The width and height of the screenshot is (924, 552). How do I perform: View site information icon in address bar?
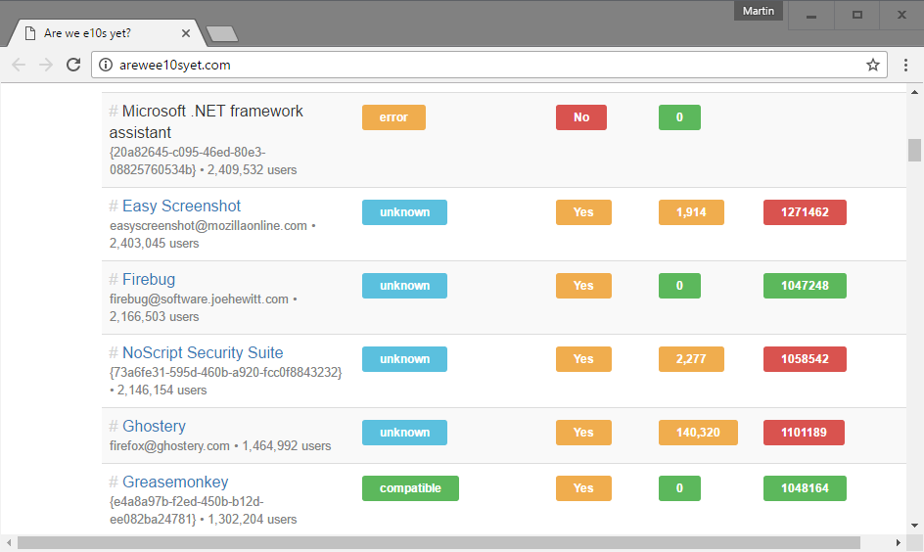[x=106, y=65]
